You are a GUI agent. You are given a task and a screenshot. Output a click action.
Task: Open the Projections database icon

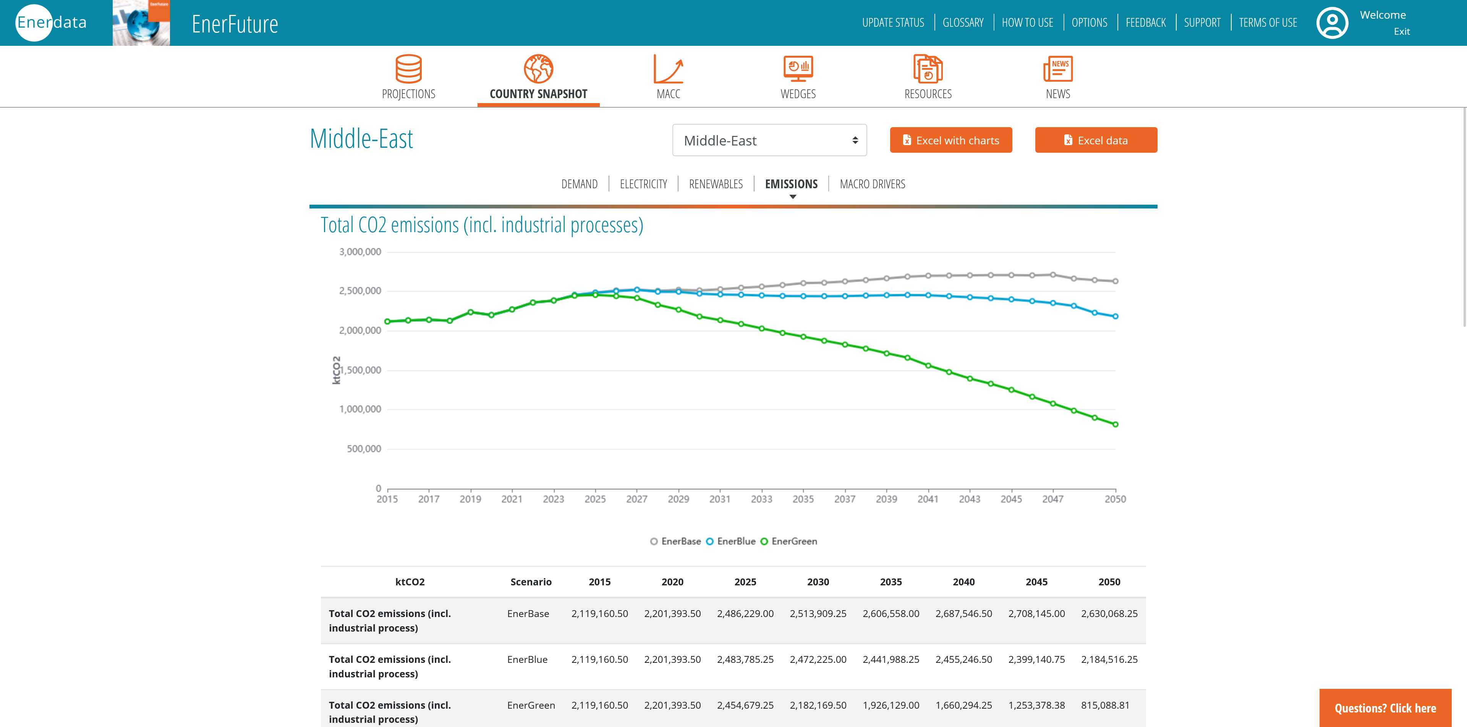pos(408,69)
